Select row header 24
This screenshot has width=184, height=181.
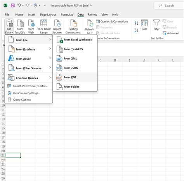pos(3,169)
